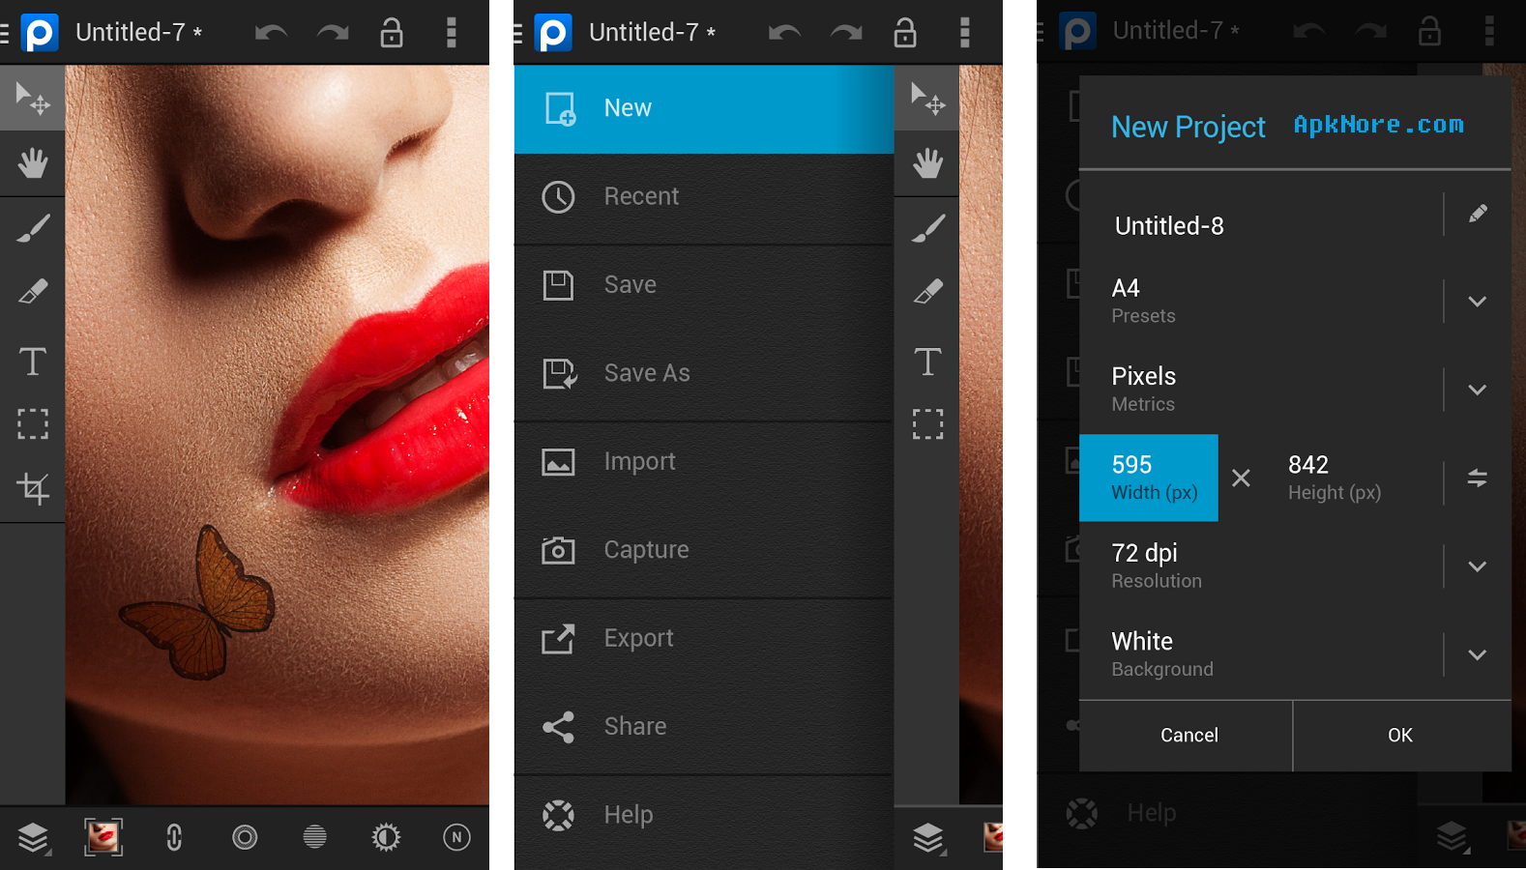The image size is (1526, 870).
Task: Select Move tool in middle screen toolbar
Action: [927, 98]
